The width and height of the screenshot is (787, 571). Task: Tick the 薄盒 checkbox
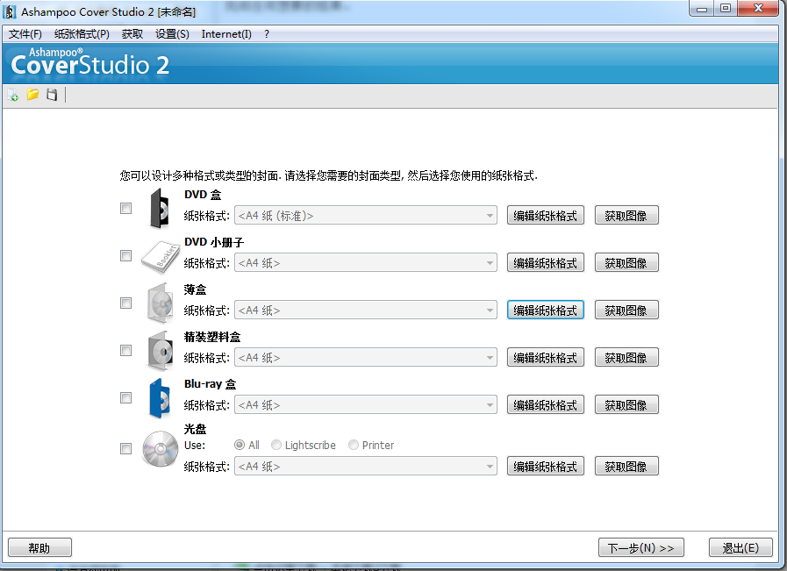(126, 303)
